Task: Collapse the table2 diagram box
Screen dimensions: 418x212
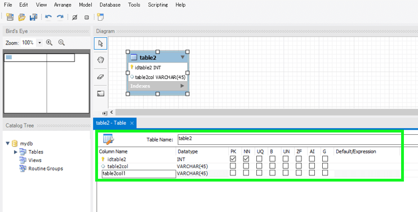Action: [x=183, y=57]
